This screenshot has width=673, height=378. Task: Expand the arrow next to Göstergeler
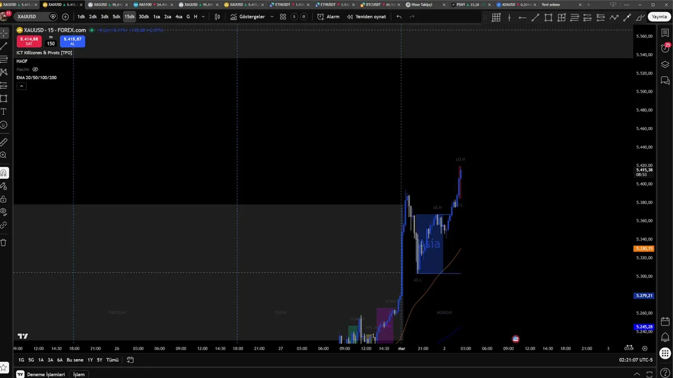(272, 17)
